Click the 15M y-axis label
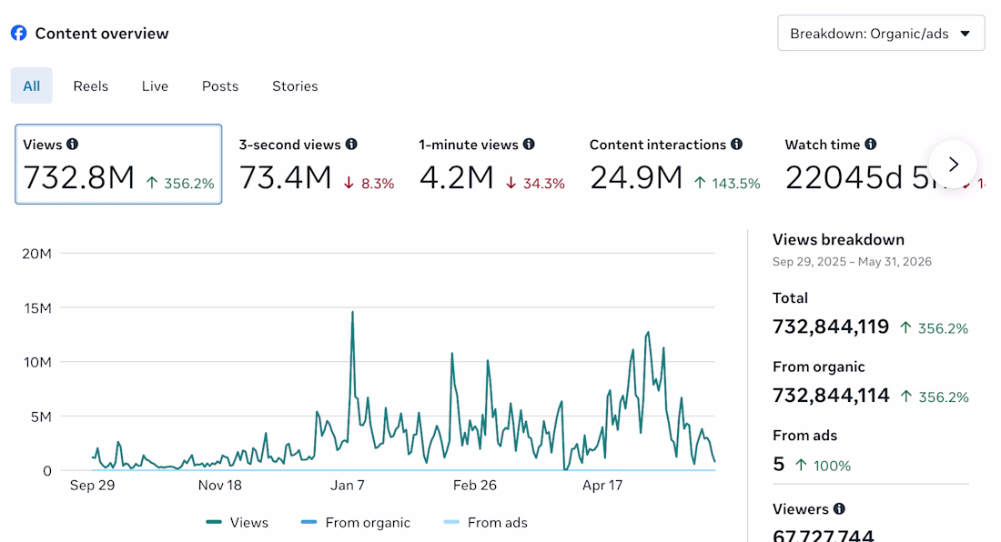The width and height of the screenshot is (1001, 542). pyautogui.click(x=37, y=308)
